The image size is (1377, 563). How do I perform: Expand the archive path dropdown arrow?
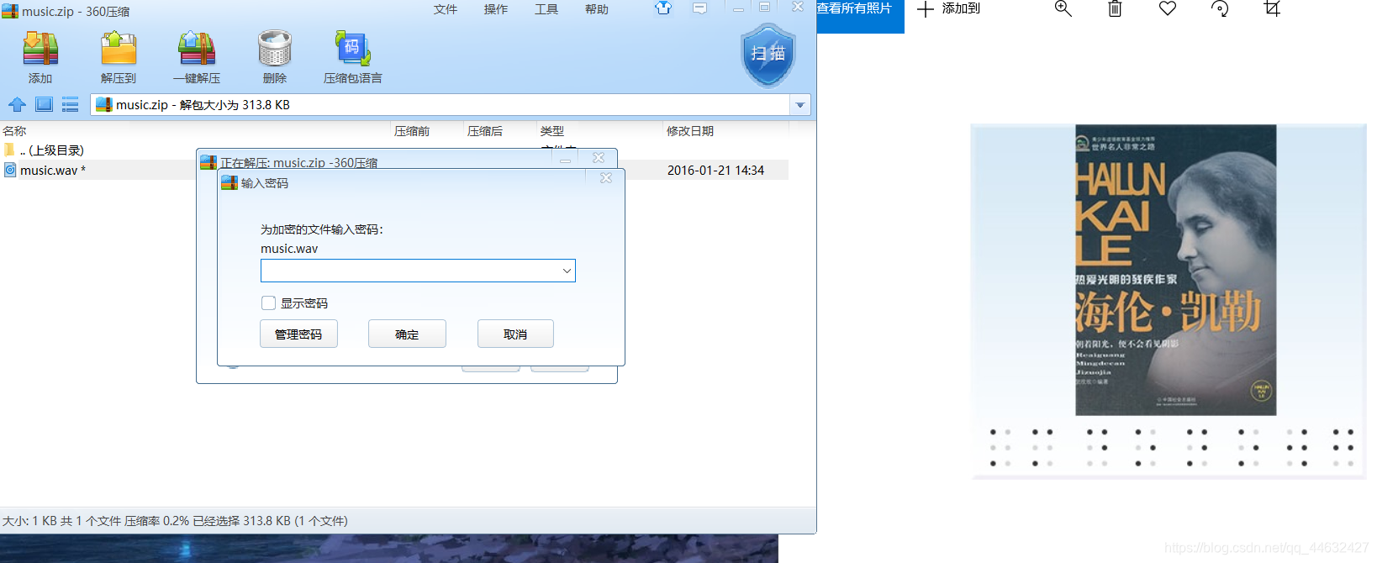click(x=800, y=105)
